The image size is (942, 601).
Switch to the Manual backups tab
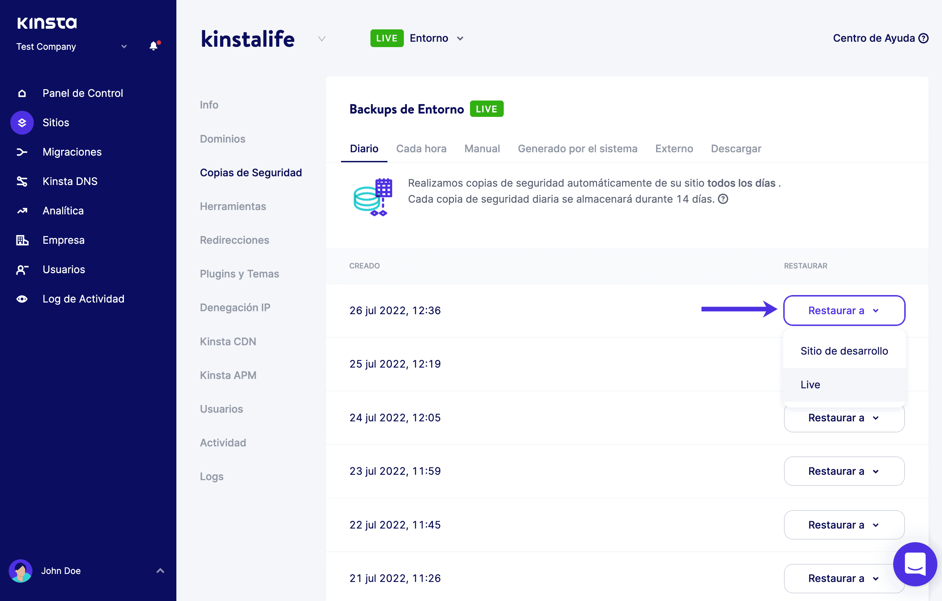click(x=482, y=149)
